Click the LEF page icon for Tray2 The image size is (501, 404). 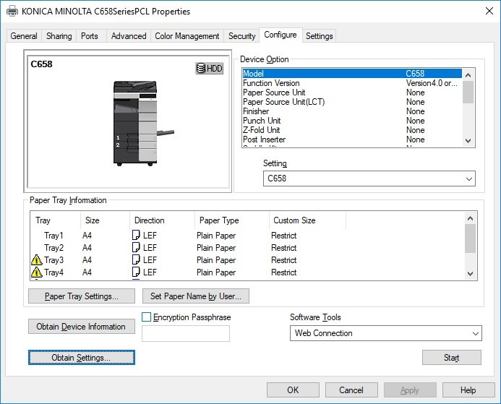click(136, 247)
